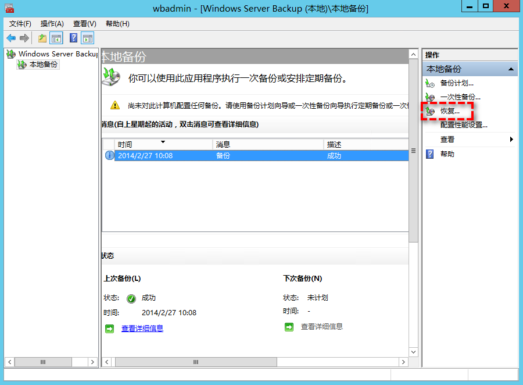Click green arrow icon under 下次备份
Screen dimensions: 523x385
pyautogui.click(x=289, y=327)
